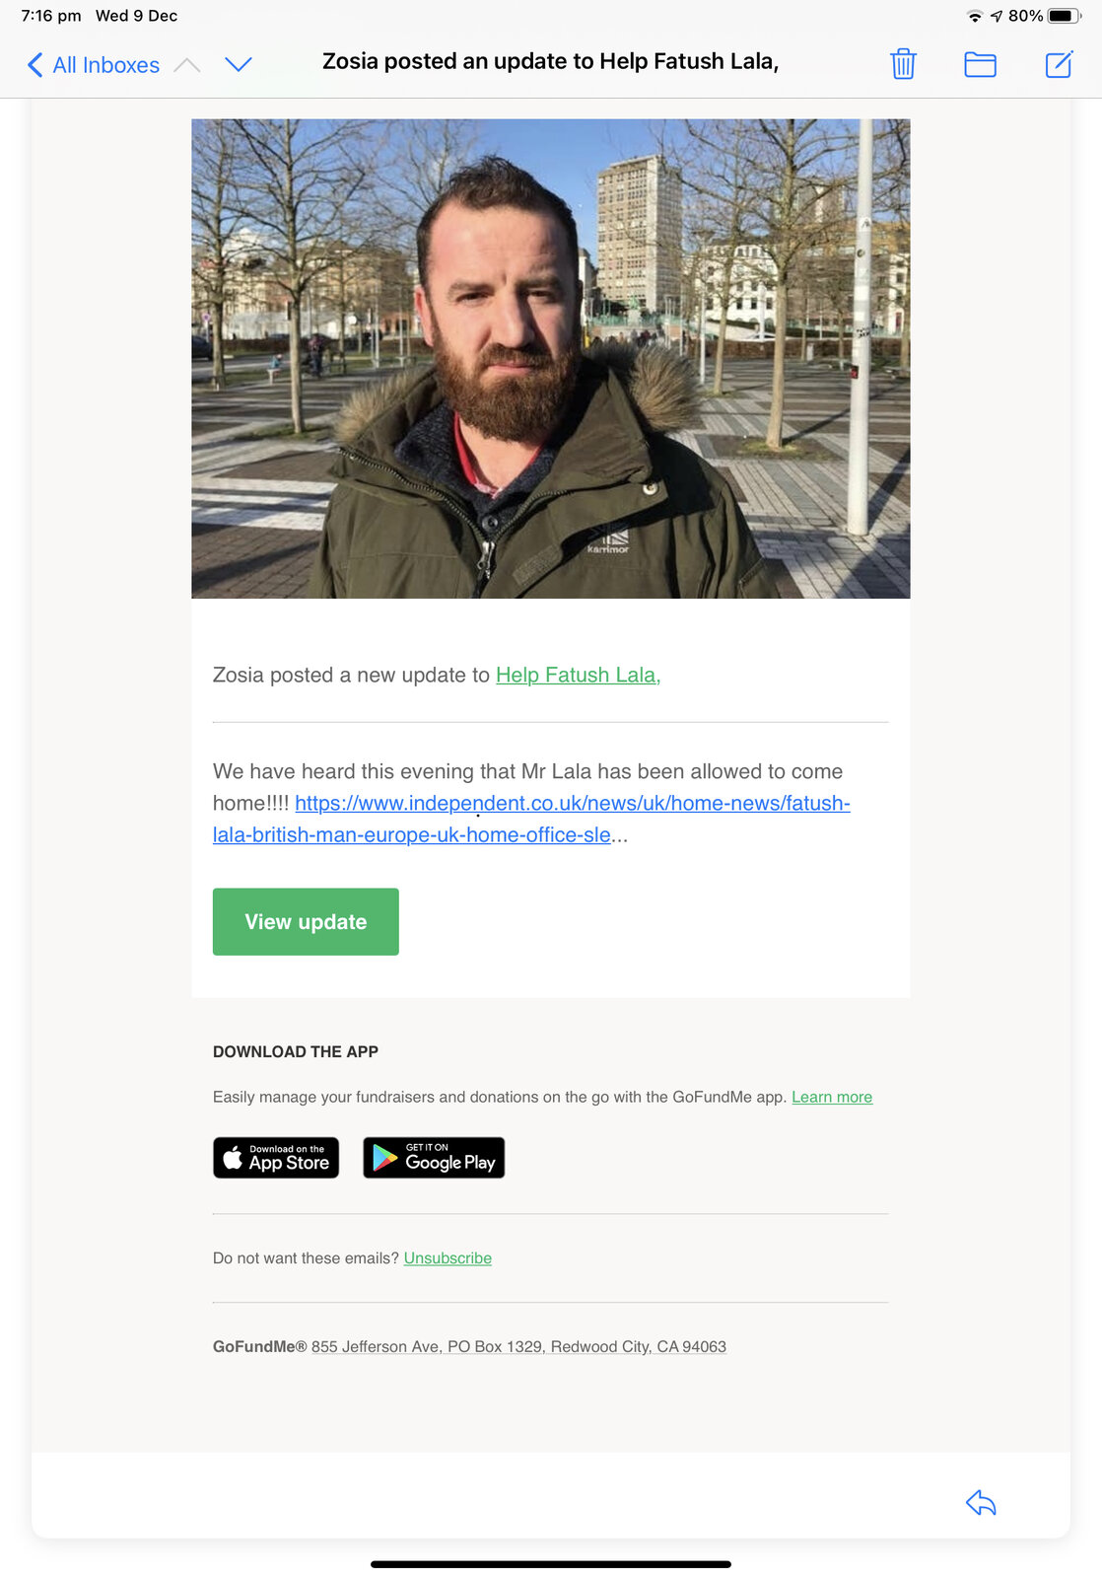Open the Help Fatush Lala link

[x=578, y=675]
